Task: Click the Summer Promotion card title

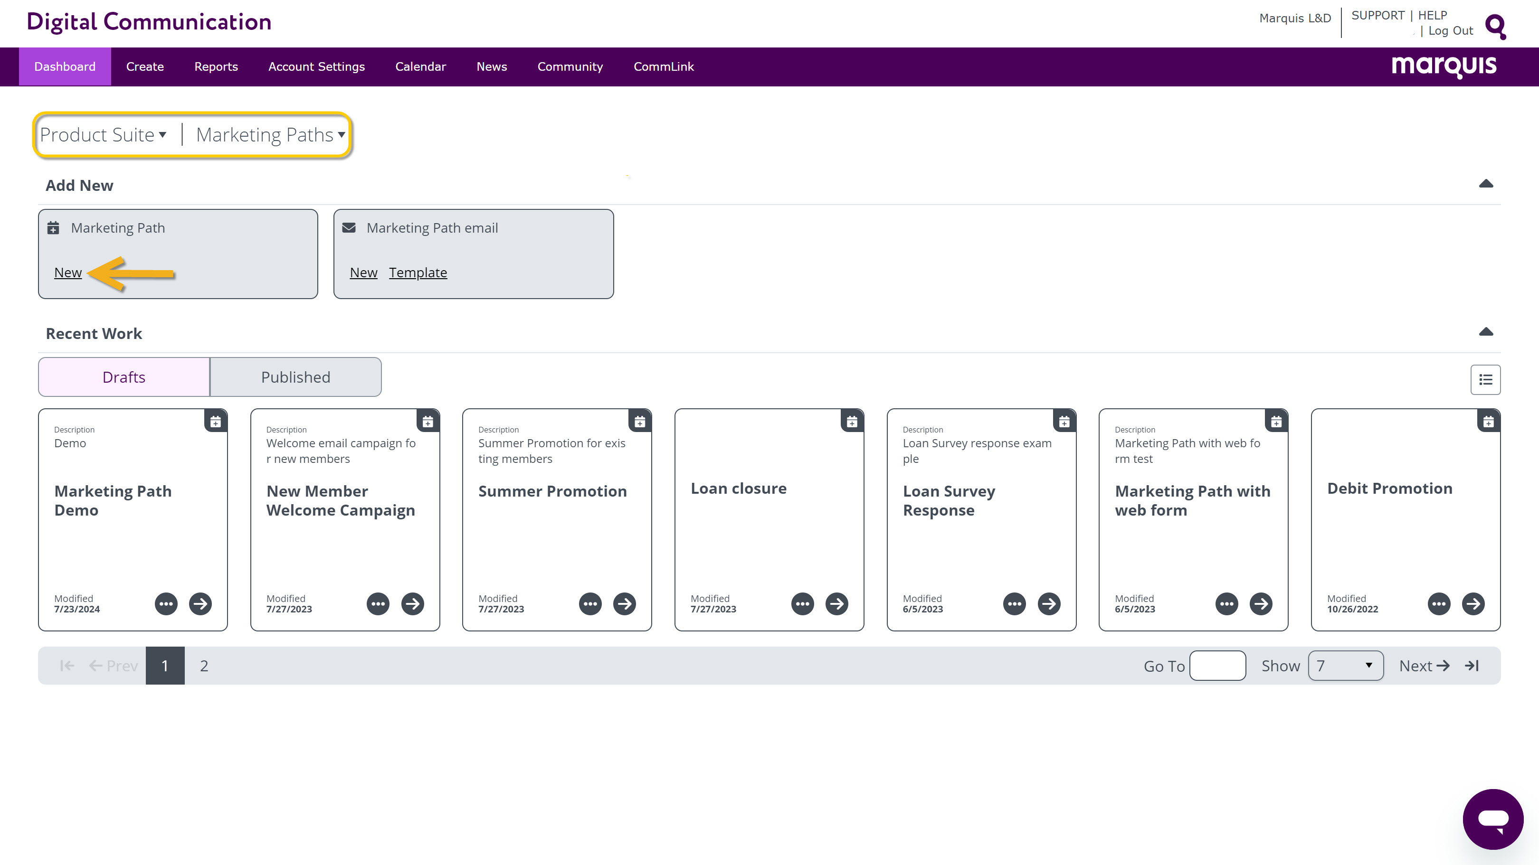Action: pyautogui.click(x=552, y=491)
